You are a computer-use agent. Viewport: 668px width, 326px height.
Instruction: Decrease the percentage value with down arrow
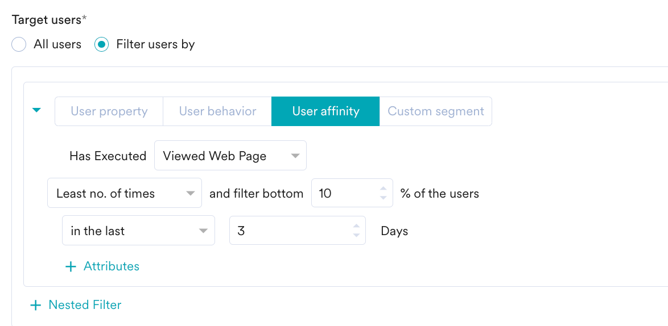384,198
